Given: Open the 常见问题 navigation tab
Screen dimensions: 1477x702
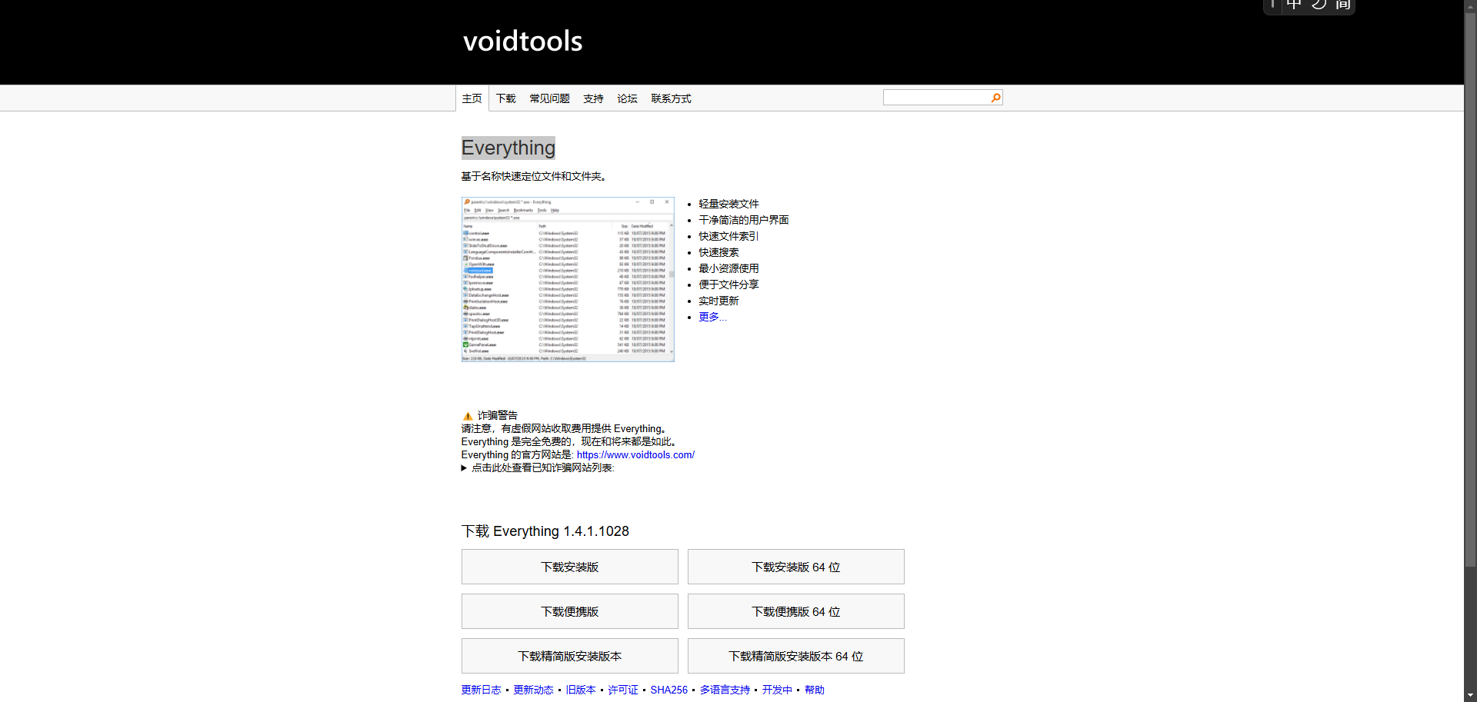Looking at the screenshot, I should 549,98.
